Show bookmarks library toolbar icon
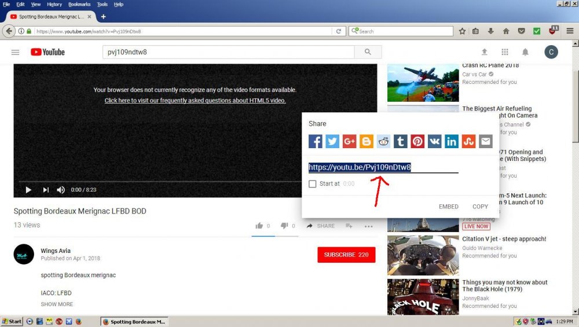Viewport: 579px width, 327px height. (x=475, y=31)
